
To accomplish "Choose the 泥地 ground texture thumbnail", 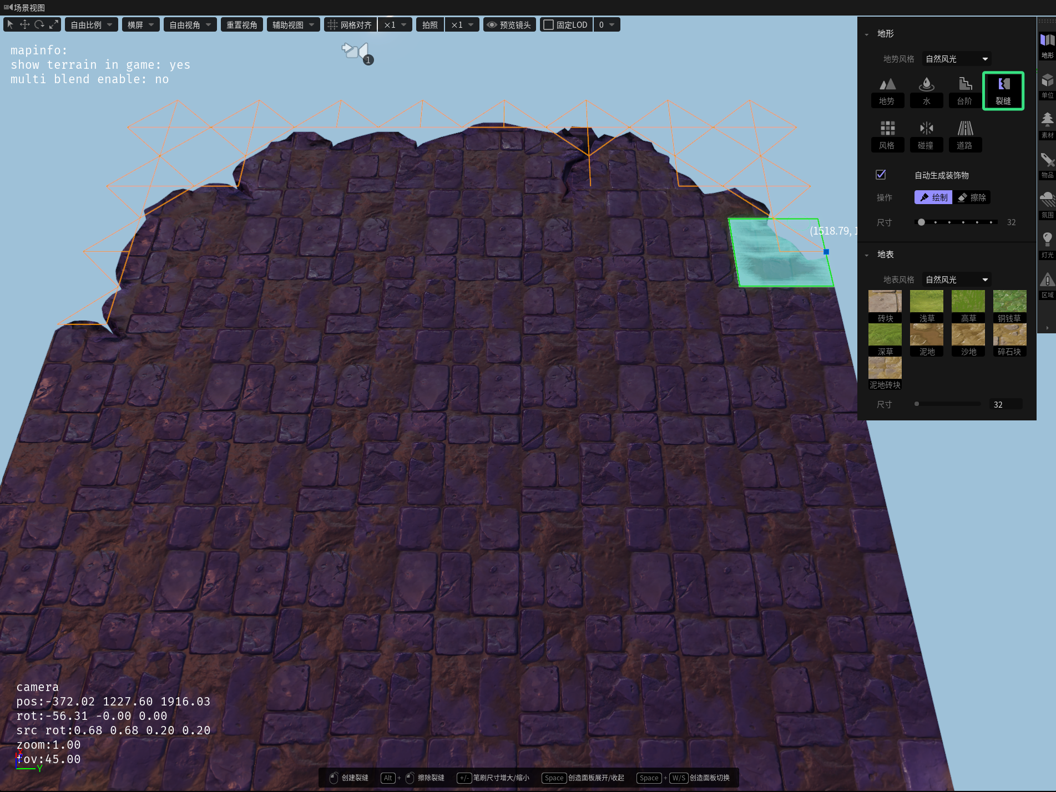I will (x=927, y=340).
